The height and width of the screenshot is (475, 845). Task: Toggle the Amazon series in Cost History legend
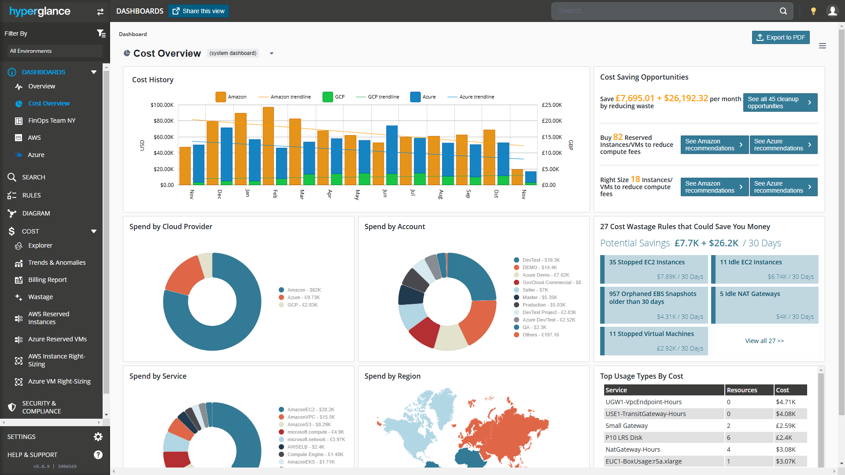pos(231,97)
